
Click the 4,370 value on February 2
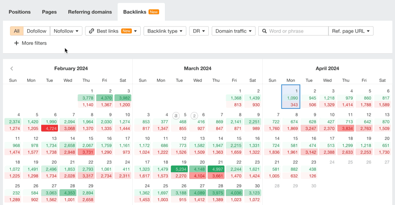(x=105, y=98)
